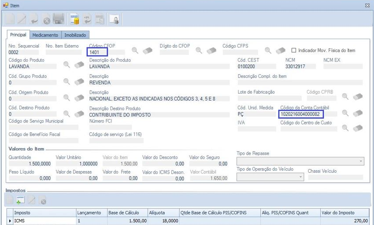374x225 pixels.
Task: Open lookup magnifier for Código da Conta Contábil
Action: point(345,113)
